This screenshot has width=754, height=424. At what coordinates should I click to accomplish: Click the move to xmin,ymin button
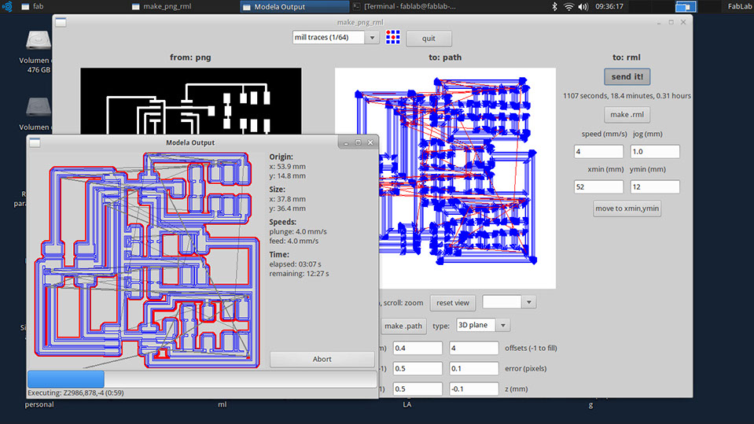627,208
